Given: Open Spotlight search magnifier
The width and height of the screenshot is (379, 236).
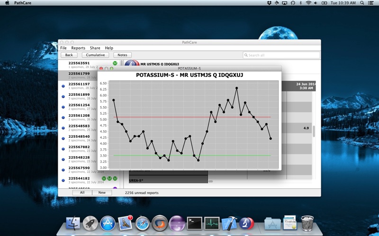Looking at the screenshot, I should point(362,3).
